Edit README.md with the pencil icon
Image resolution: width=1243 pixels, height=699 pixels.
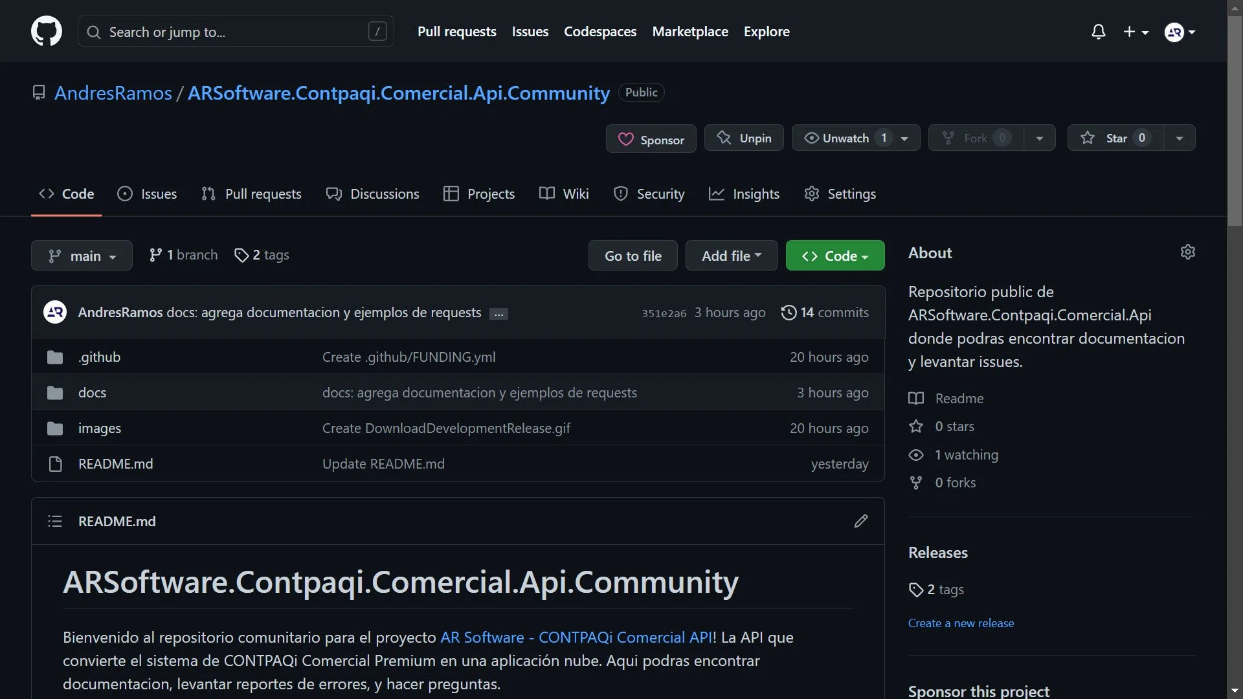(861, 521)
